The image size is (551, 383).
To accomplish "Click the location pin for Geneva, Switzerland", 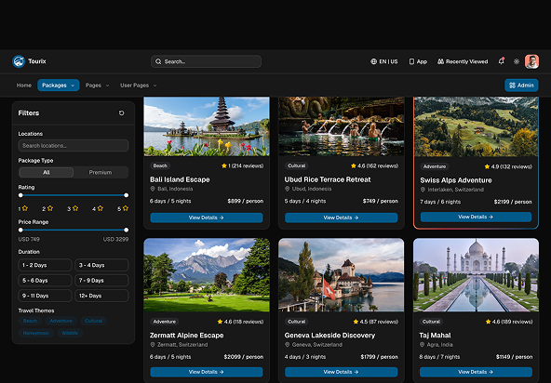I will click(x=287, y=345).
